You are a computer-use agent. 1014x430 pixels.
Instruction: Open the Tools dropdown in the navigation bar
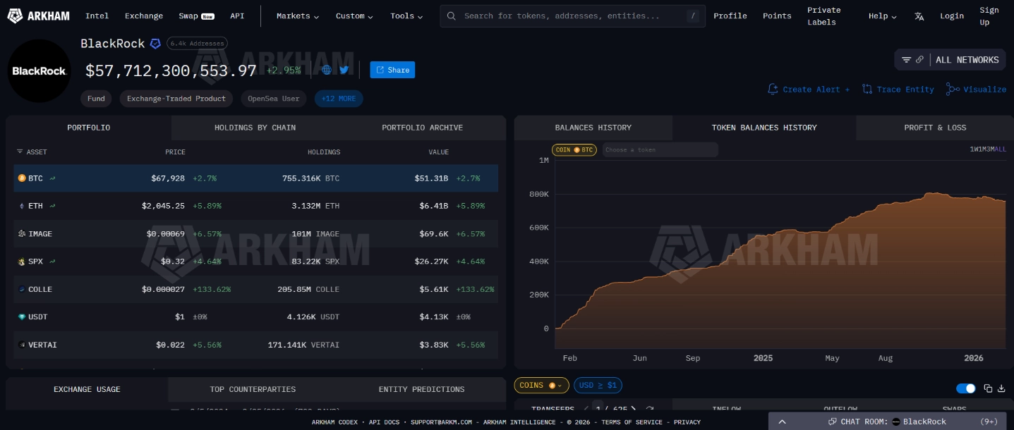(x=406, y=16)
